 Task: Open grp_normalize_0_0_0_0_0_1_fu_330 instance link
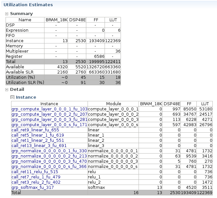click(49, 151)
